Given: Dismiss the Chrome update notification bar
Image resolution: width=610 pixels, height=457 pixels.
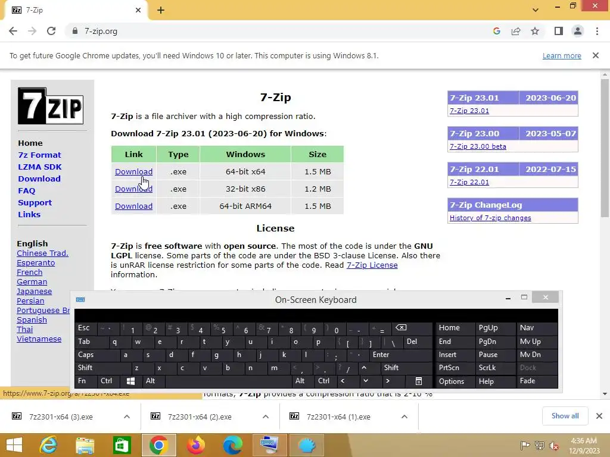Looking at the screenshot, I should (x=596, y=55).
